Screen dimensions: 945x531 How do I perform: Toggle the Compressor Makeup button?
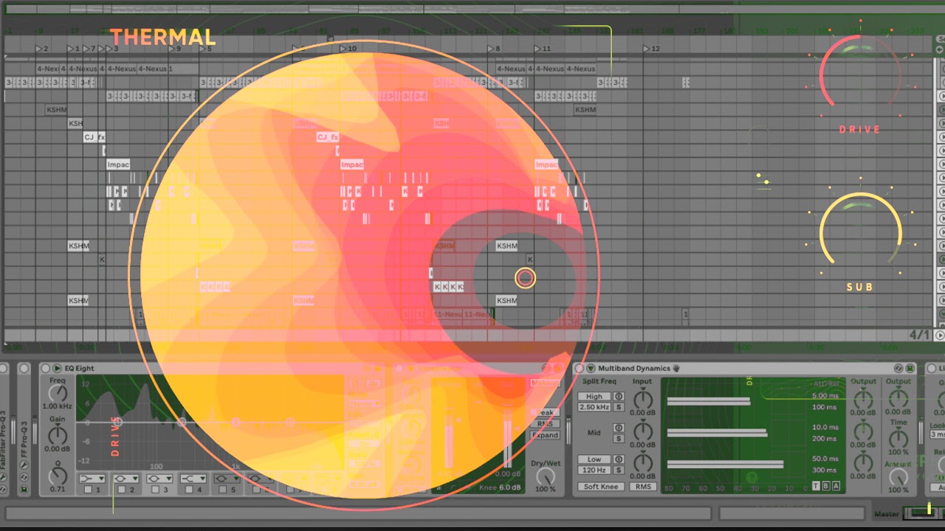(545, 383)
